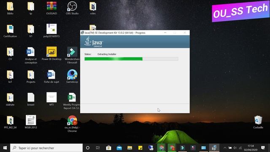
Task: Open File Explorer from taskbar
Action: point(130,148)
